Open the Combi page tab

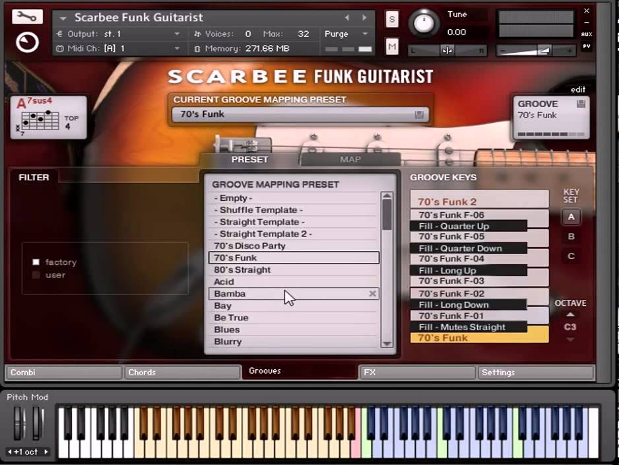point(63,372)
